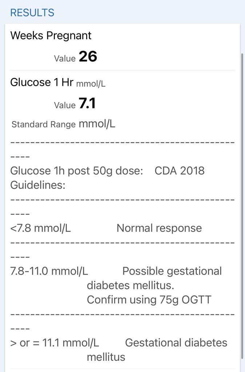Tap the Weeks Pregnant row

point(51,35)
